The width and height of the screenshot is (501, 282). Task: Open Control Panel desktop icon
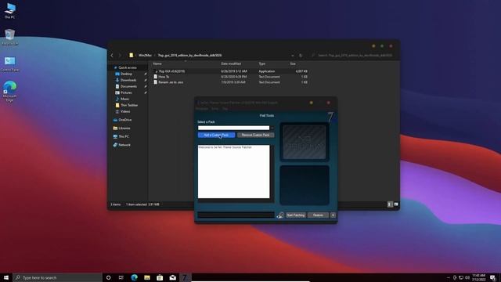pyautogui.click(x=9, y=63)
